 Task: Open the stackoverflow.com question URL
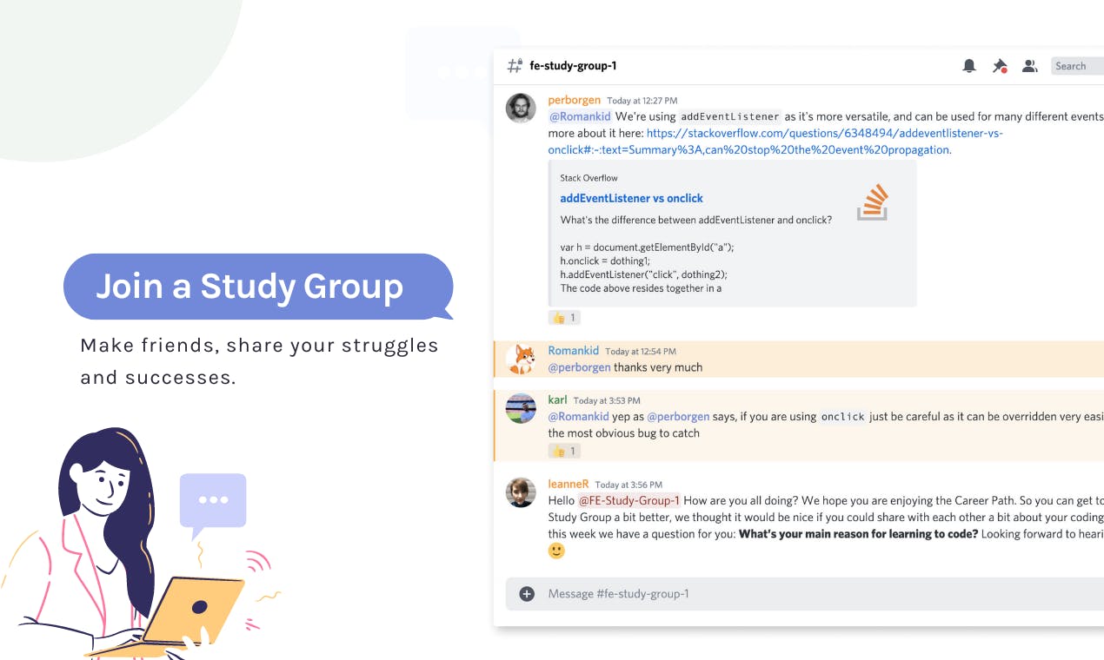(x=775, y=142)
